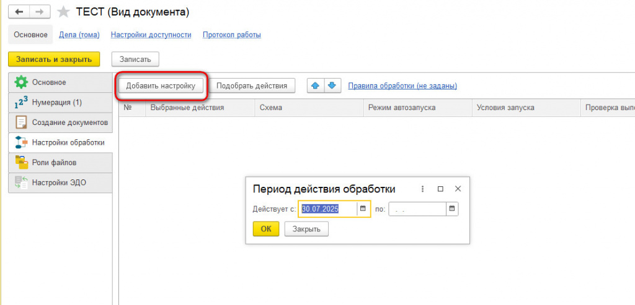Move setting down with blue down arrow
Image resolution: width=635 pixels, height=305 pixels.
[333, 85]
